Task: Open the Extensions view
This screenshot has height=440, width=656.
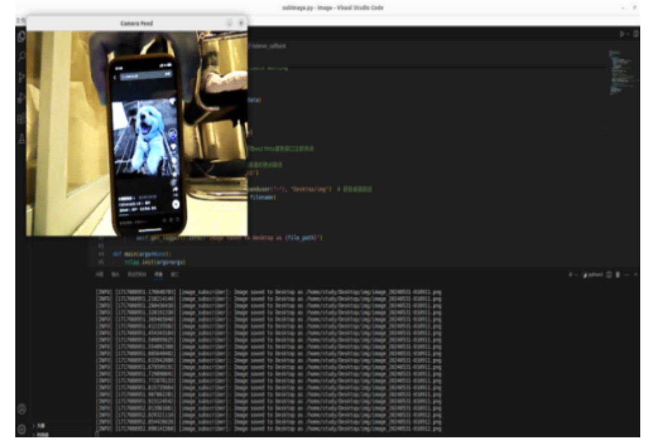Action: click(21, 118)
